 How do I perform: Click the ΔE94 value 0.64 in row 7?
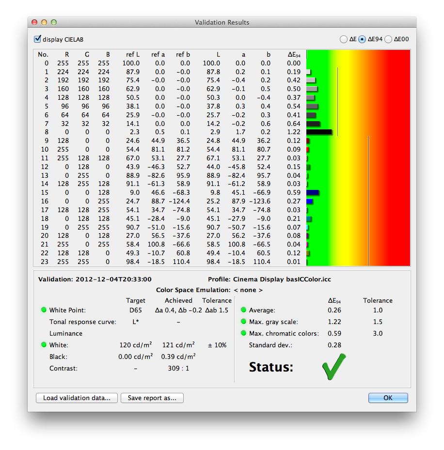(x=294, y=124)
